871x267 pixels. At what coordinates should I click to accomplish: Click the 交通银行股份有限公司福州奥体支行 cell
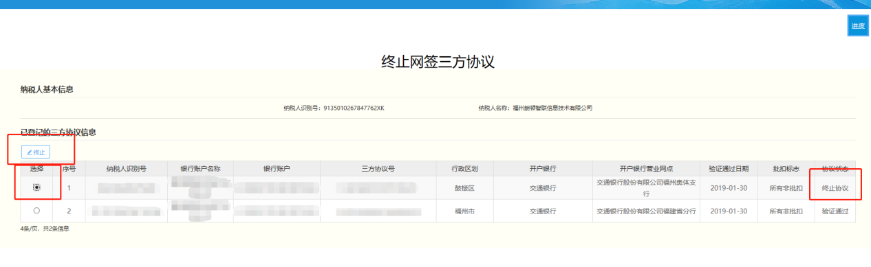pos(646,188)
